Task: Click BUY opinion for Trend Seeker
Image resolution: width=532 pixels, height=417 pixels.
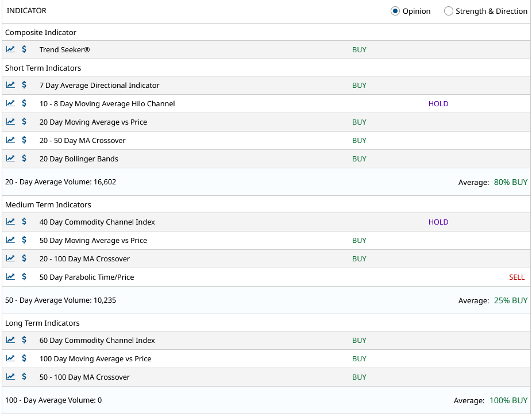Action: tap(359, 50)
